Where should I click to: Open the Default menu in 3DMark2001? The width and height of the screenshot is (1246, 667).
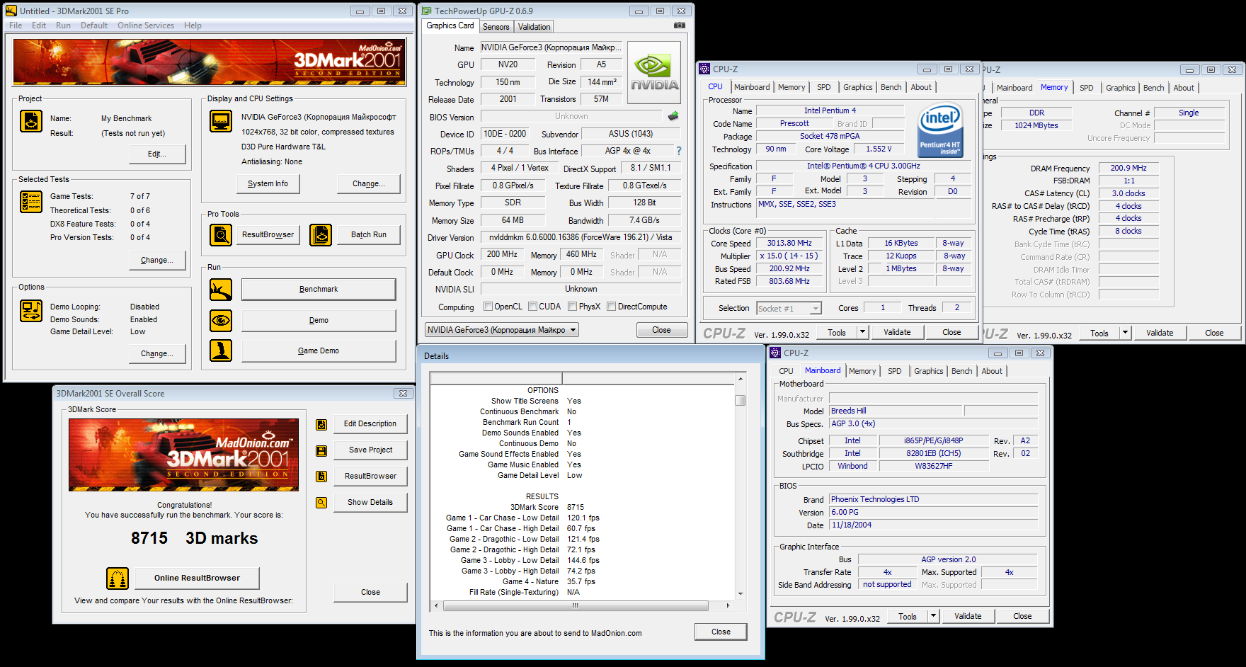(94, 25)
